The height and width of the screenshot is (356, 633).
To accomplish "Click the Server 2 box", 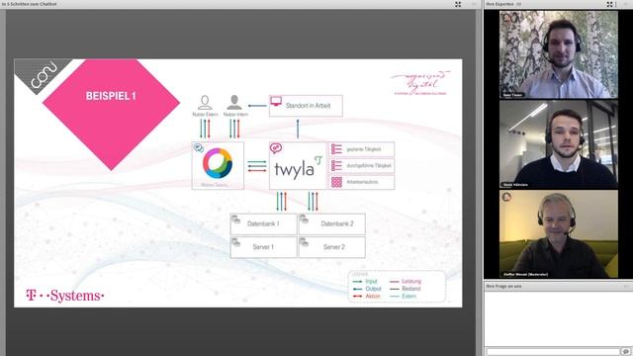I will pos(332,247).
